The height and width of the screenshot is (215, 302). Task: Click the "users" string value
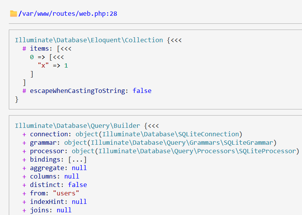click(x=64, y=193)
